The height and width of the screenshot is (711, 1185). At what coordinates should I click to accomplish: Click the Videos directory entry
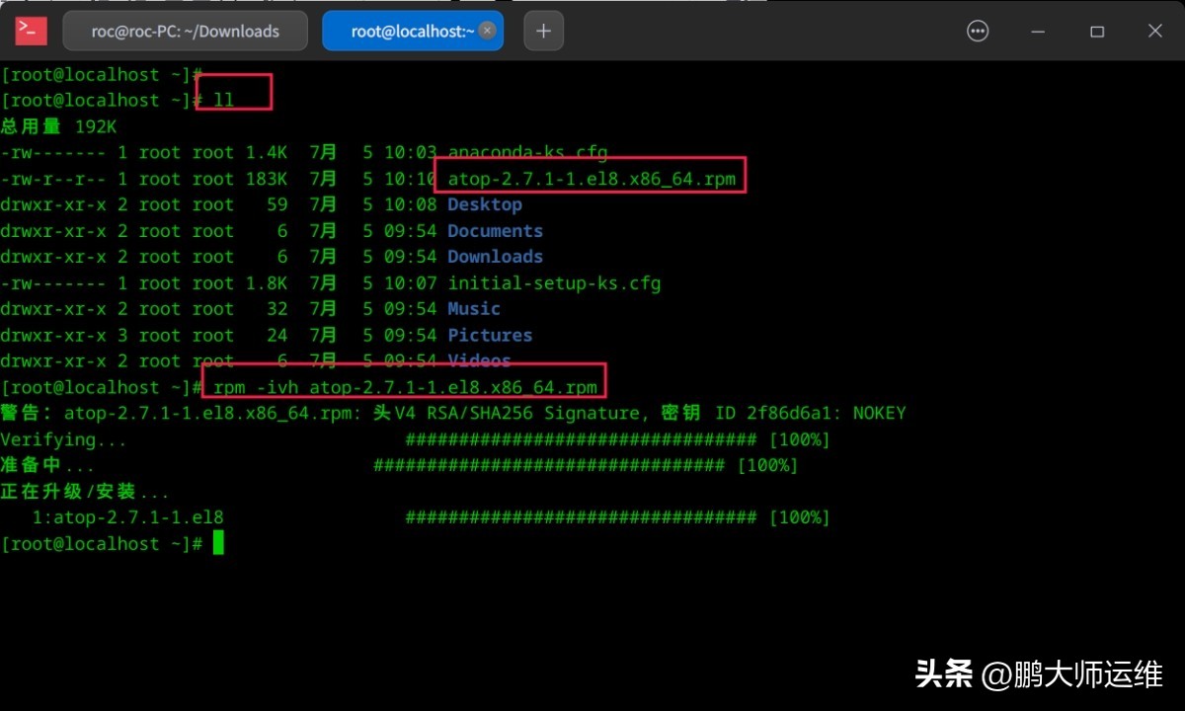pos(478,360)
